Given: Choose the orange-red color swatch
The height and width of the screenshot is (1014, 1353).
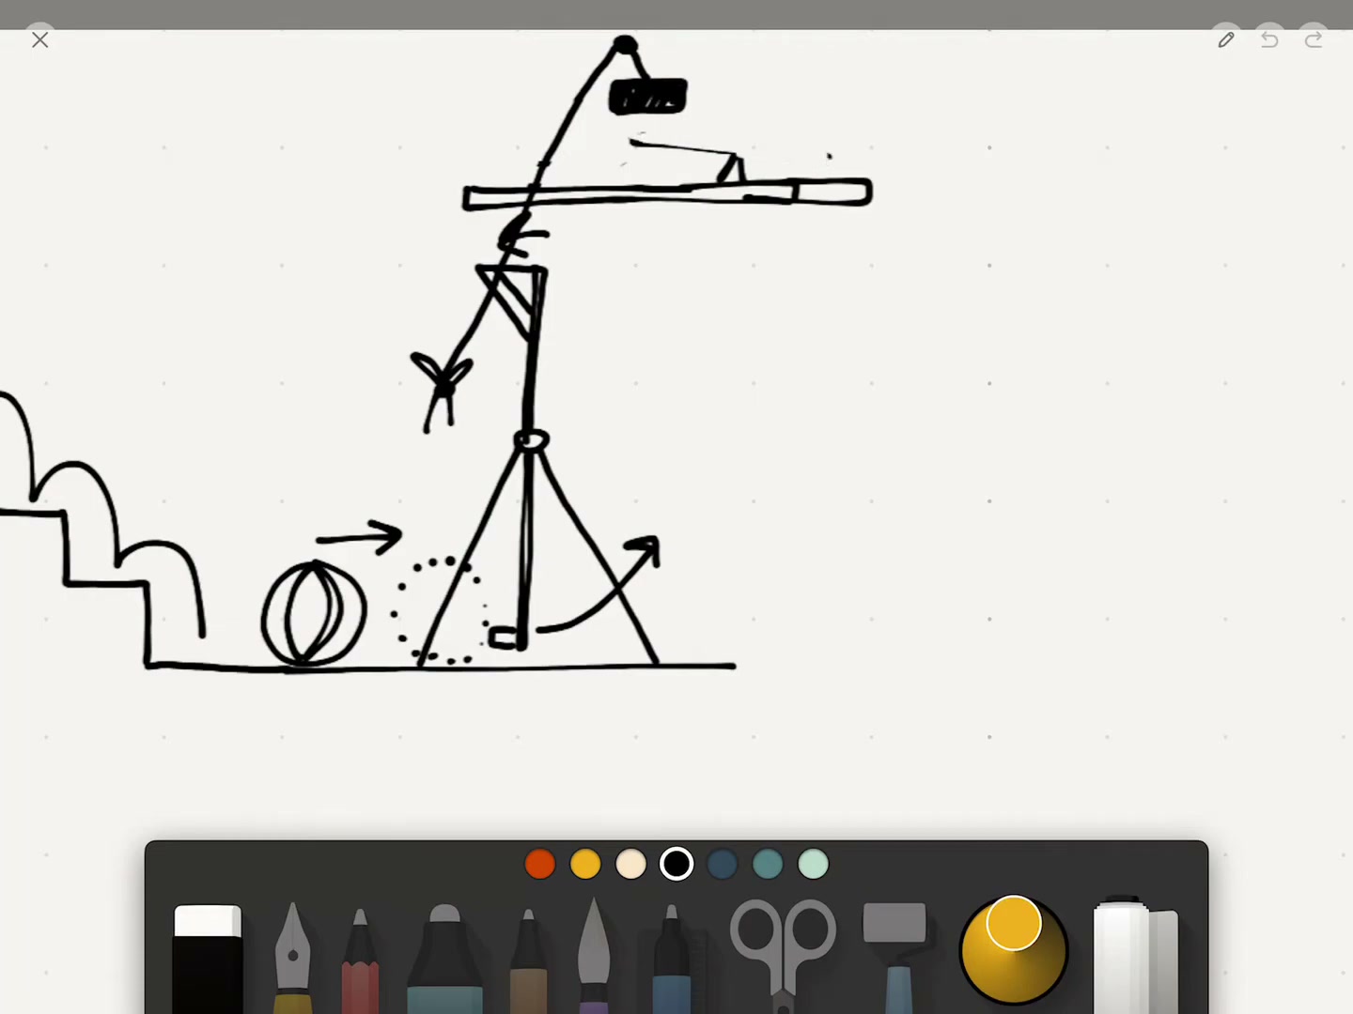Looking at the screenshot, I should point(540,864).
